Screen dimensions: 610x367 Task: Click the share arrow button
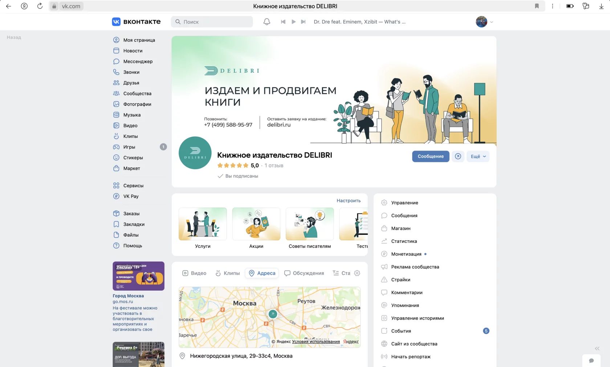click(458, 156)
